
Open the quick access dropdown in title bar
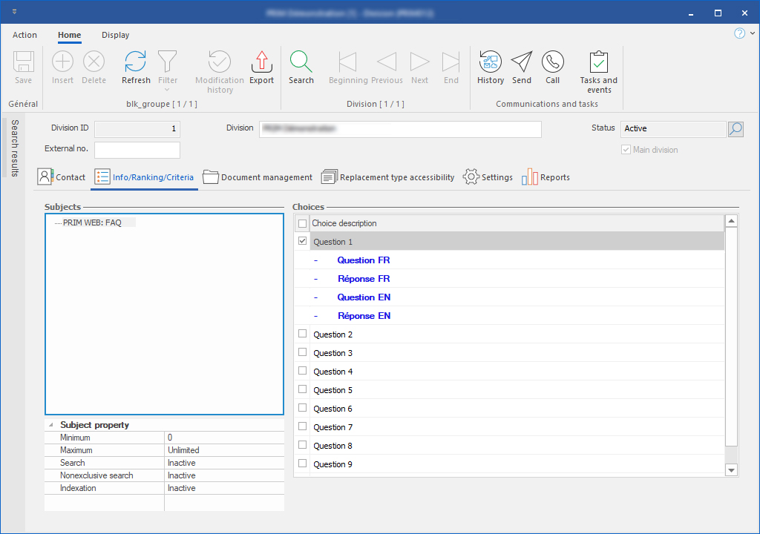tap(14, 13)
